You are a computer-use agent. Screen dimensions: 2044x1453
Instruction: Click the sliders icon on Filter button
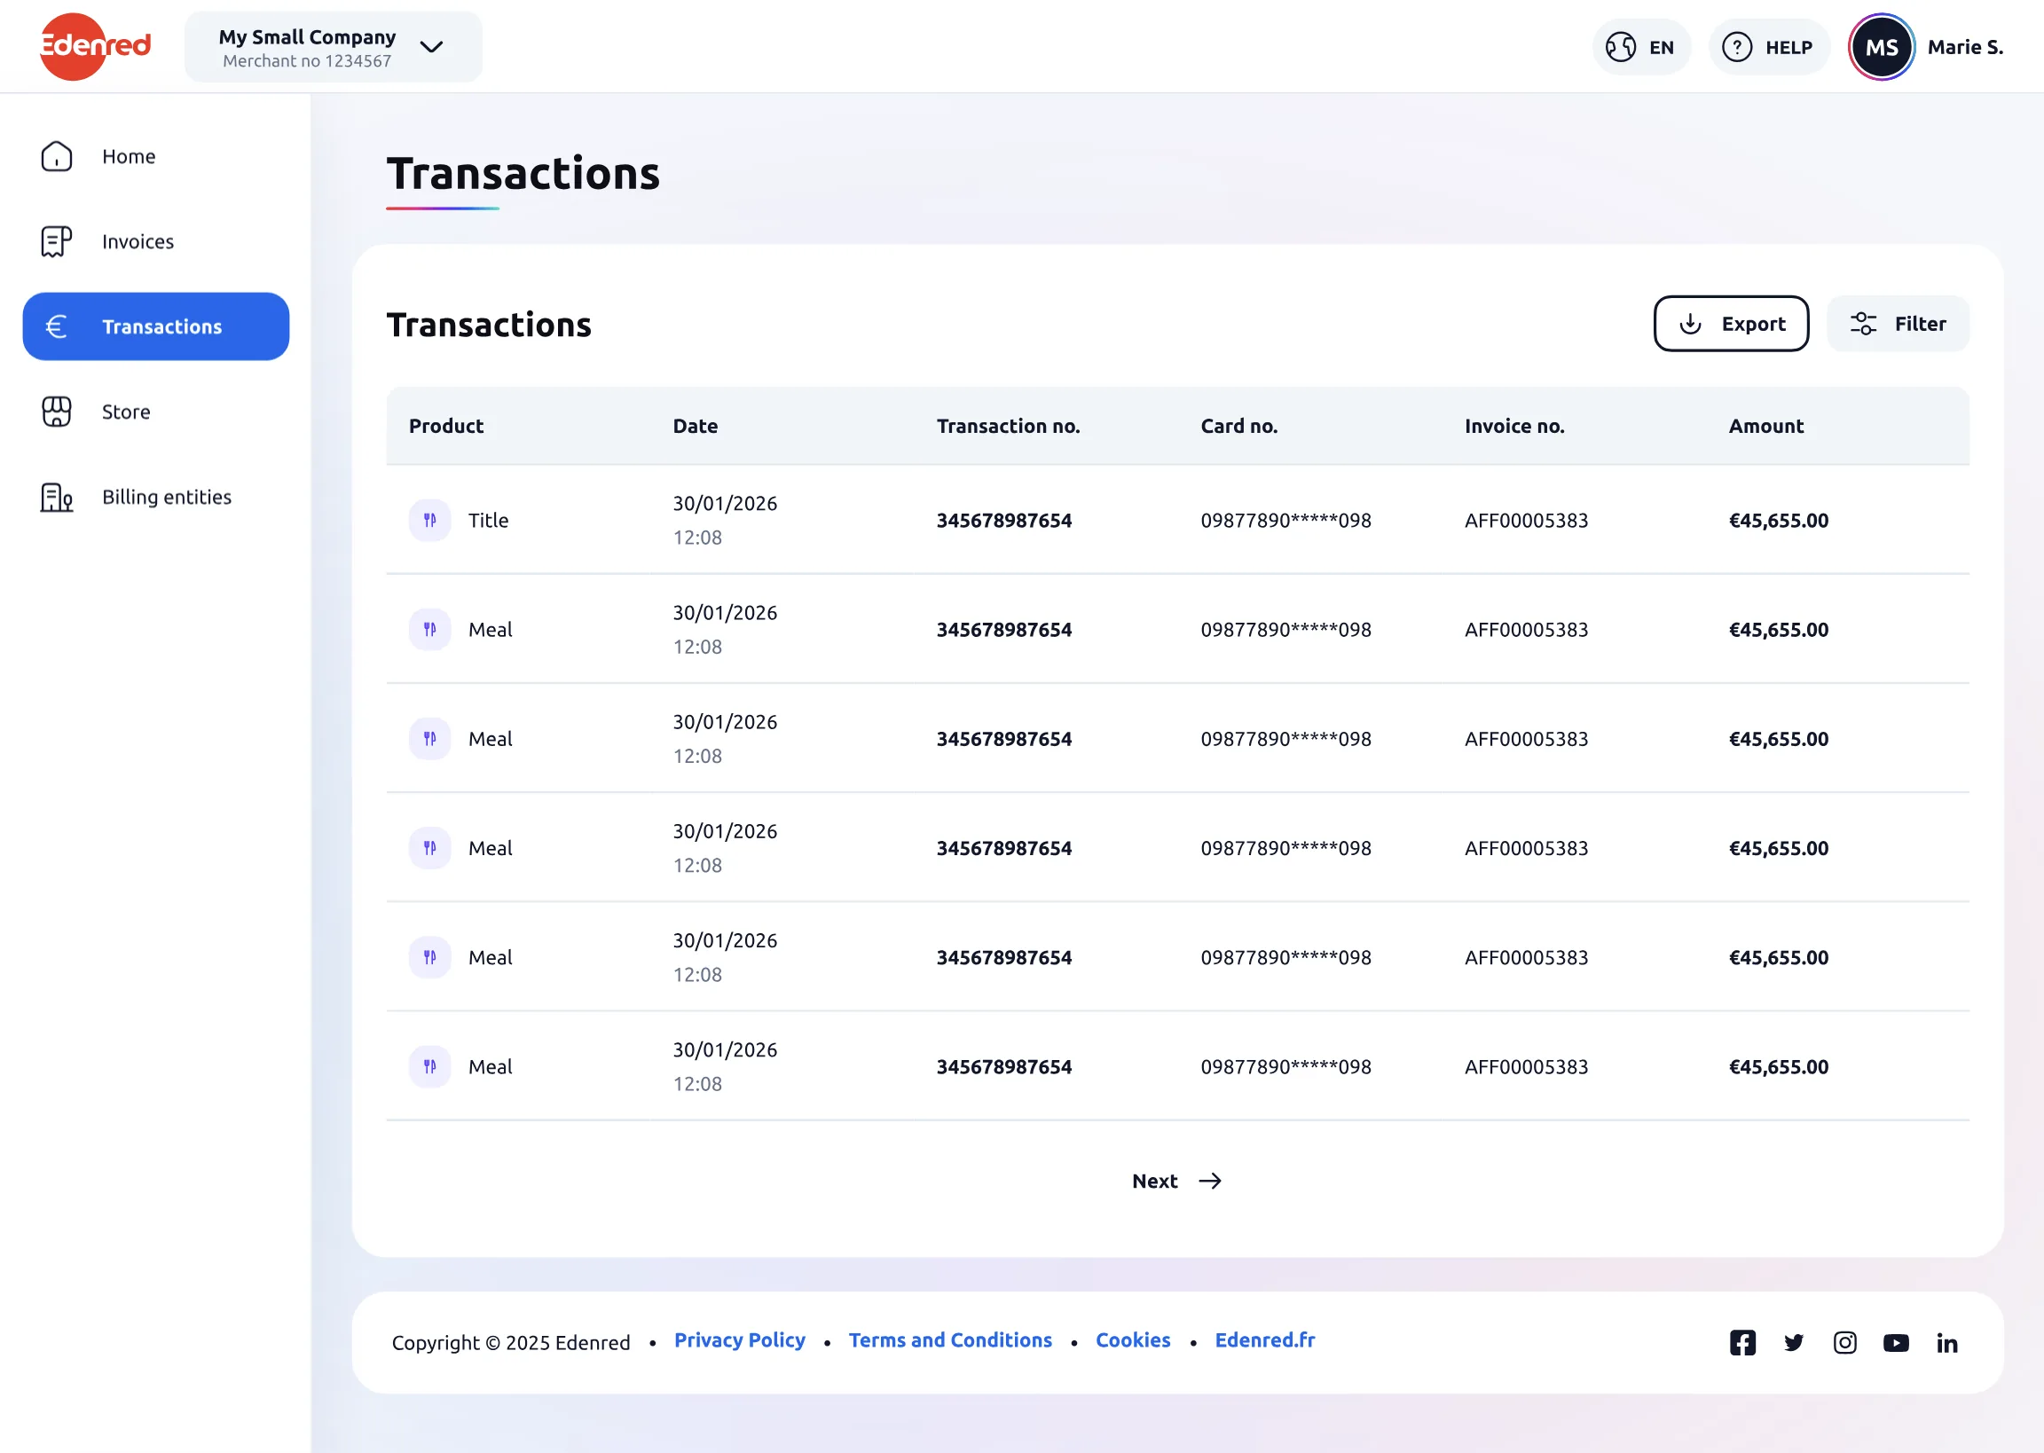click(1863, 324)
